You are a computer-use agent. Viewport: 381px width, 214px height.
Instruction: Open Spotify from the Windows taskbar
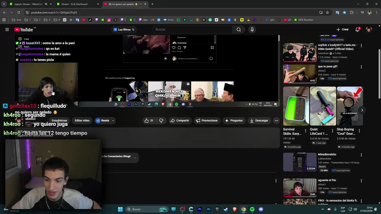[252, 209]
